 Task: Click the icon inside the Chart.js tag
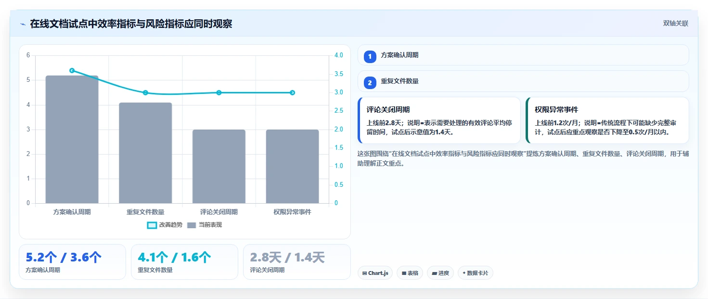[365, 273]
